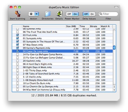Click the toolbar toggle pill button
128x112 pixels.
coord(116,7)
